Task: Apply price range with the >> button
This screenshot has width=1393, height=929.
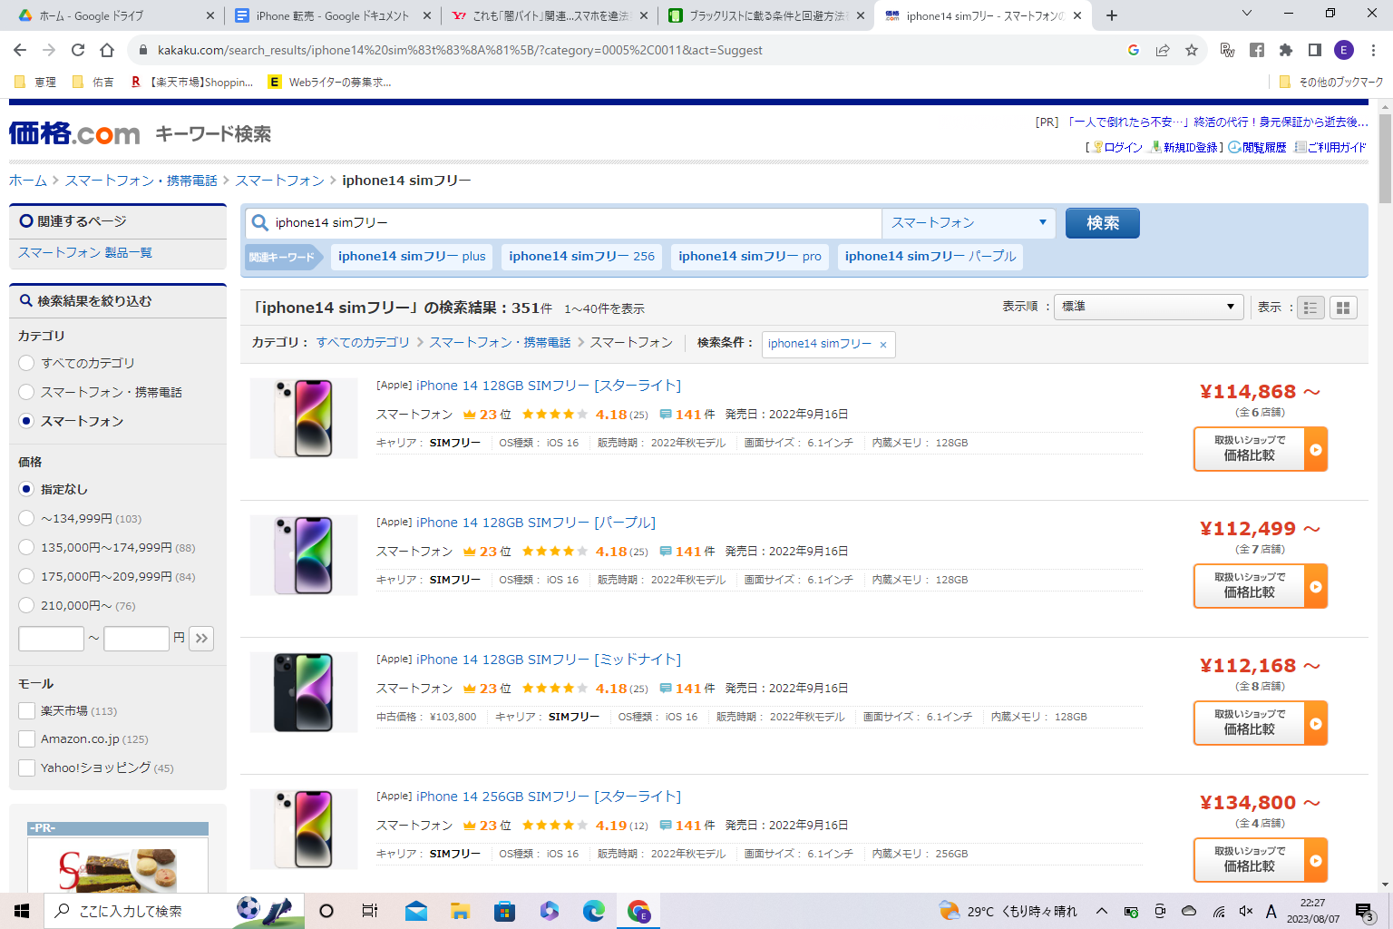Action: click(201, 638)
